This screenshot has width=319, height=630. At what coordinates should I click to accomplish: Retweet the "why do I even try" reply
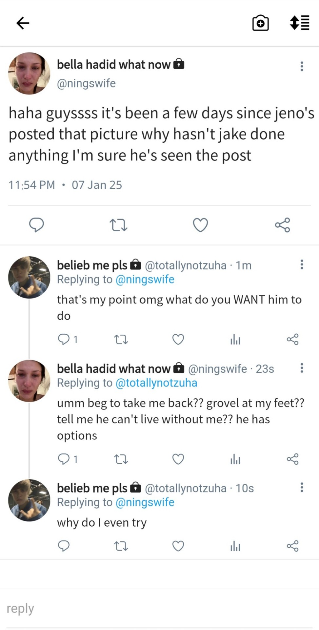pos(121,546)
